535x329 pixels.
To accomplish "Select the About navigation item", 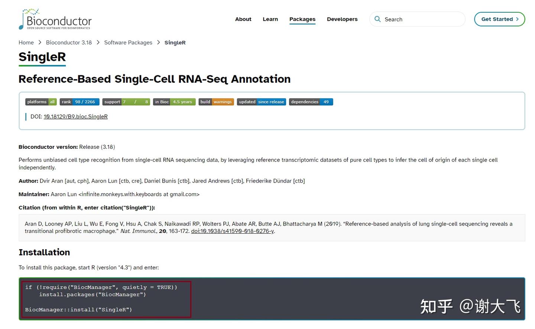I will tap(243, 19).
